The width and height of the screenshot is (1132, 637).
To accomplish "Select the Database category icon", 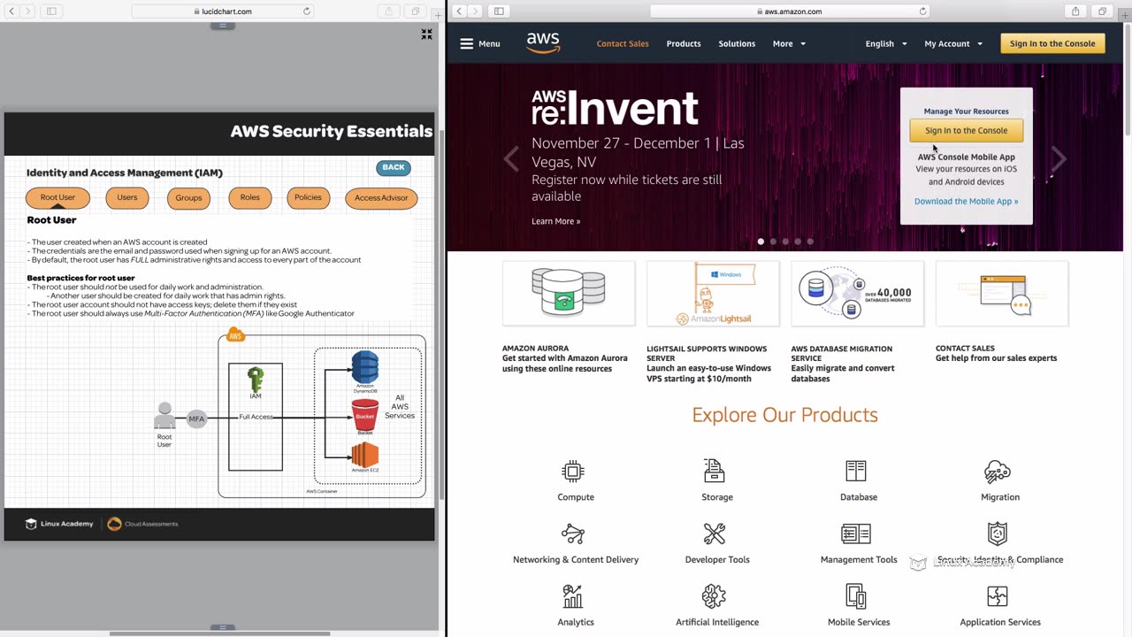I will (856, 471).
